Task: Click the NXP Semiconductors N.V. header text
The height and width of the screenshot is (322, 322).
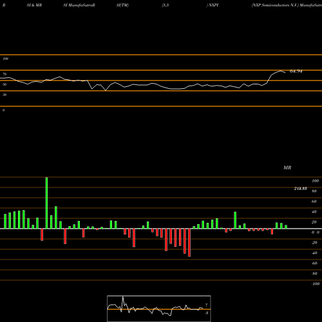Action: coord(275,5)
